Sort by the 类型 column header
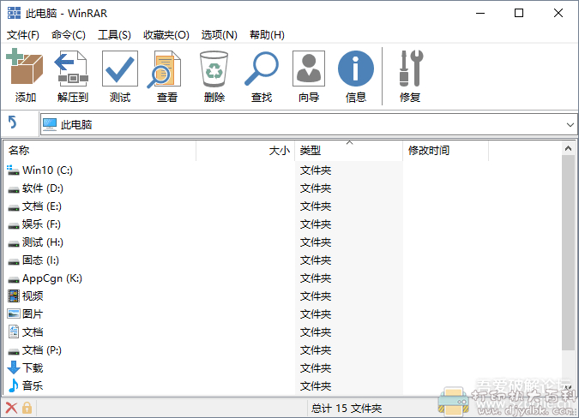579x418 pixels. (348, 151)
